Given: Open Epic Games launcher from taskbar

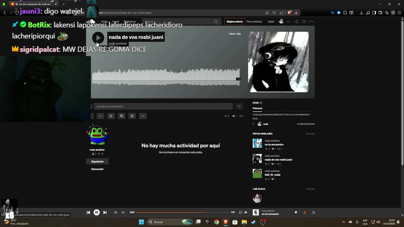Looking at the screenshot, I should [x=207, y=222].
